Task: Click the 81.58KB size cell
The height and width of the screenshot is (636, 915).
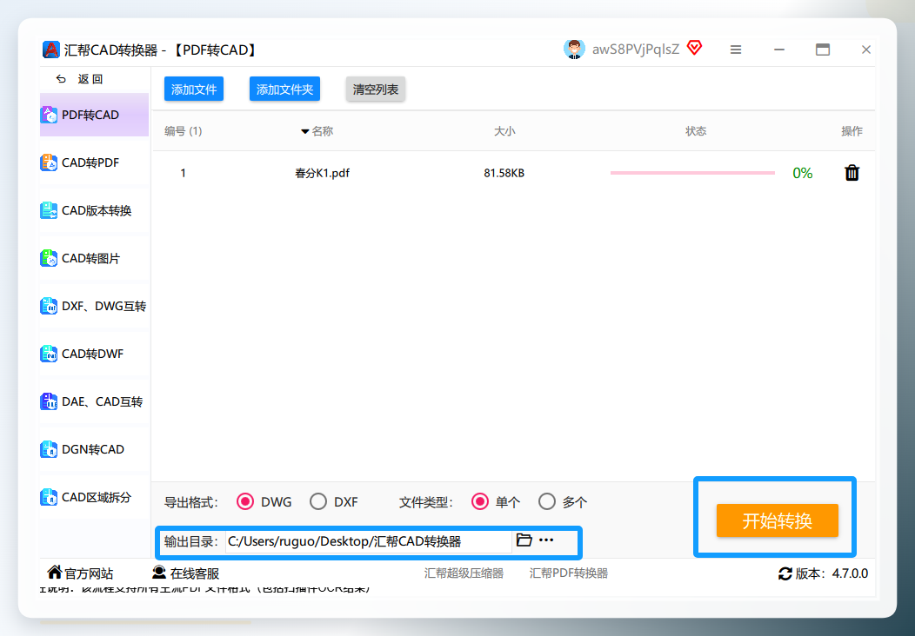Action: pyautogui.click(x=504, y=173)
